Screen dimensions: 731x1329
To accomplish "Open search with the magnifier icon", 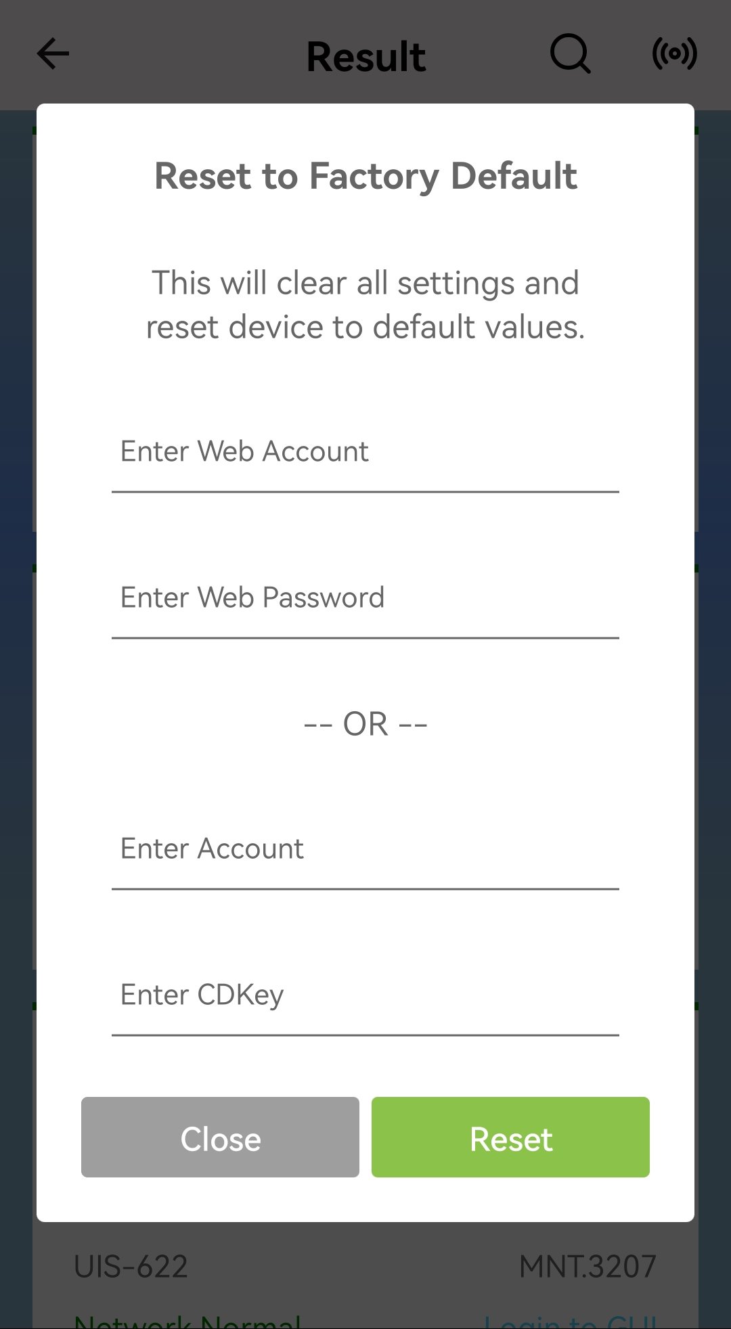I will click(571, 53).
